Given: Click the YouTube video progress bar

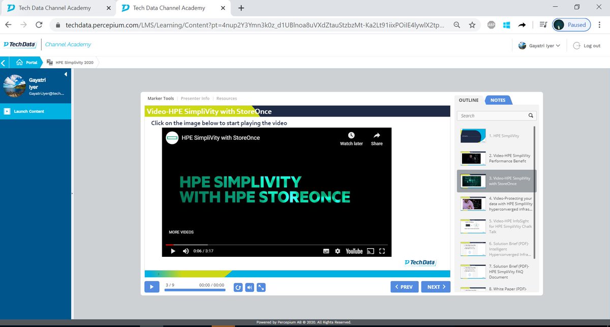Looking at the screenshot, I should coord(277,245).
